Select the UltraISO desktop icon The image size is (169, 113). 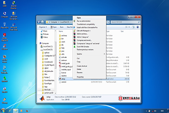pyautogui.click(x=5, y=90)
